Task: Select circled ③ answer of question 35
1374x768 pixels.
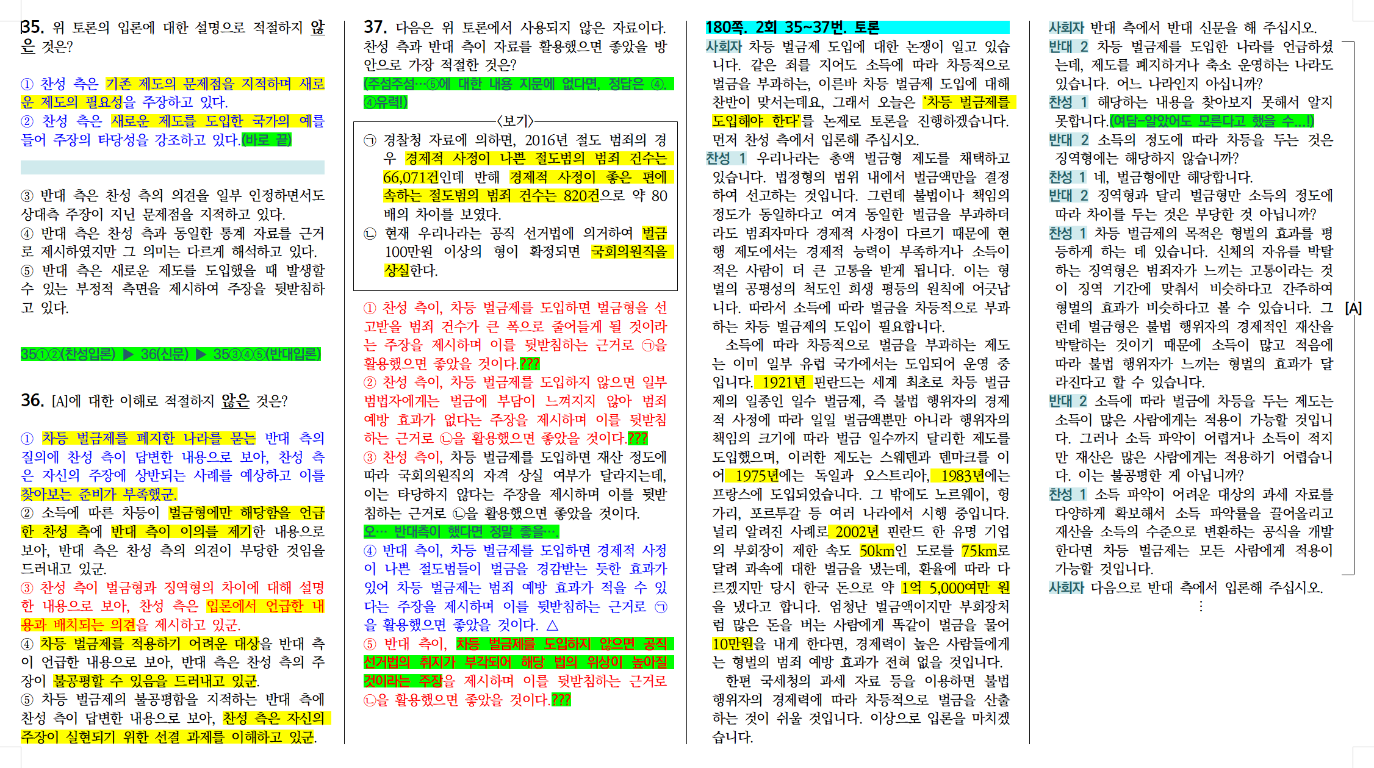Action: point(27,196)
